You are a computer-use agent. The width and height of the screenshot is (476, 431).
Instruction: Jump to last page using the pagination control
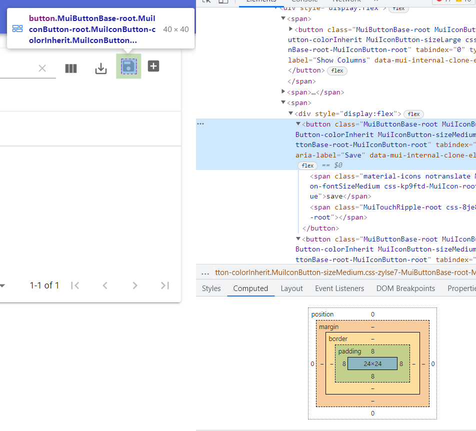point(165,285)
